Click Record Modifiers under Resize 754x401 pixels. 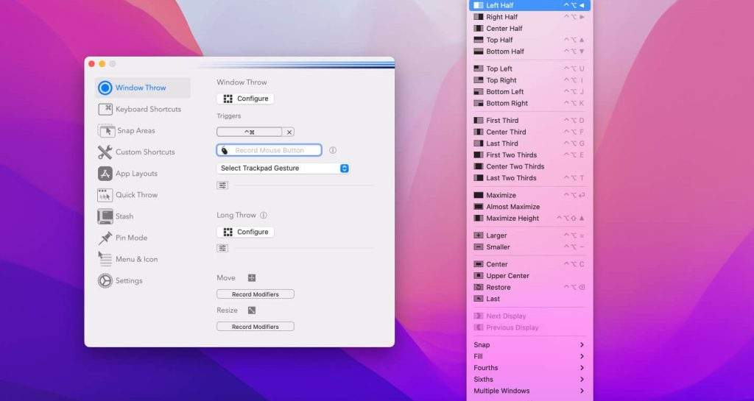point(255,327)
